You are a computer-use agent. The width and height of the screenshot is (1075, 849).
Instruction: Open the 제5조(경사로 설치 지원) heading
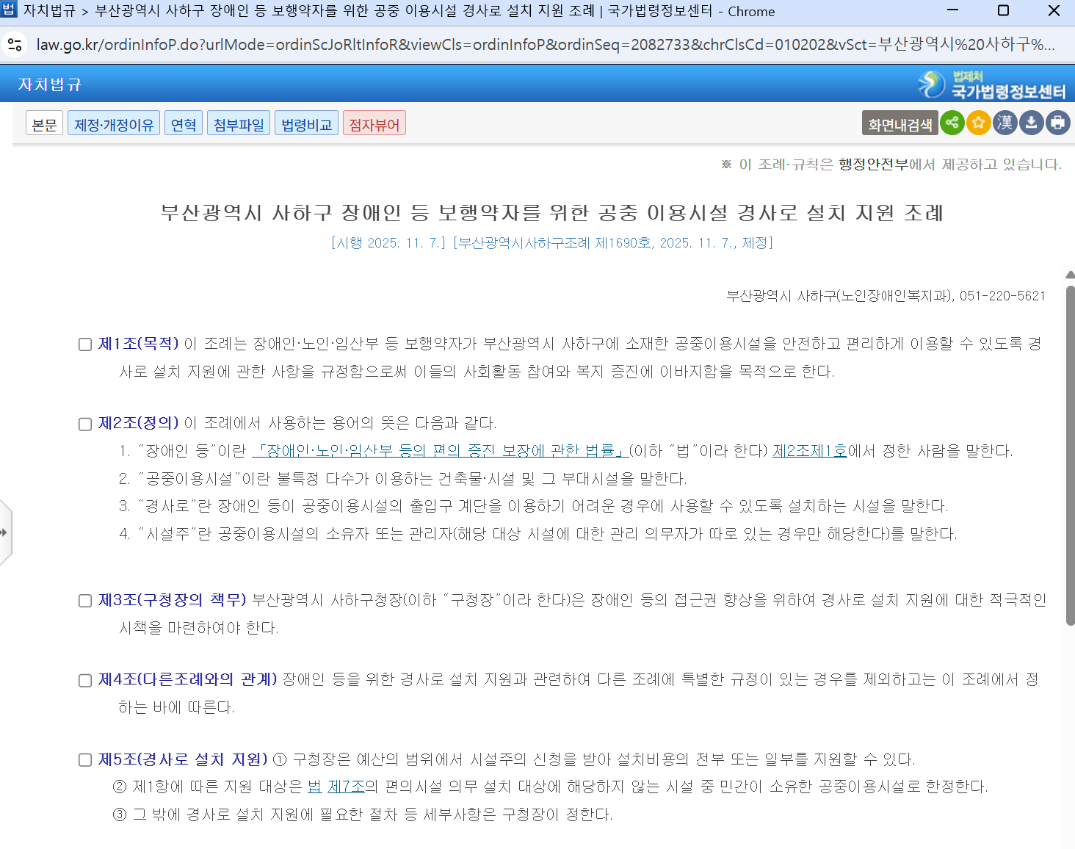click(x=184, y=759)
